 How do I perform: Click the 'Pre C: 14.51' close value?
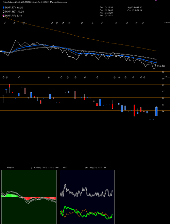106,16
